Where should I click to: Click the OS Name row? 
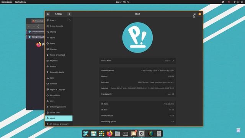(x=137, y=104)
